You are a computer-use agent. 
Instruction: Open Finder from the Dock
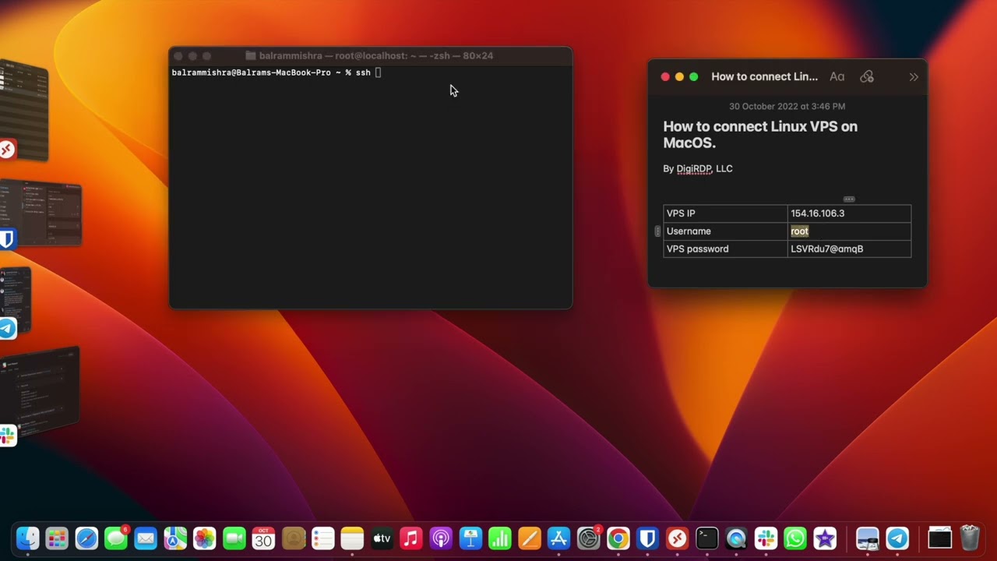point(28,538)
